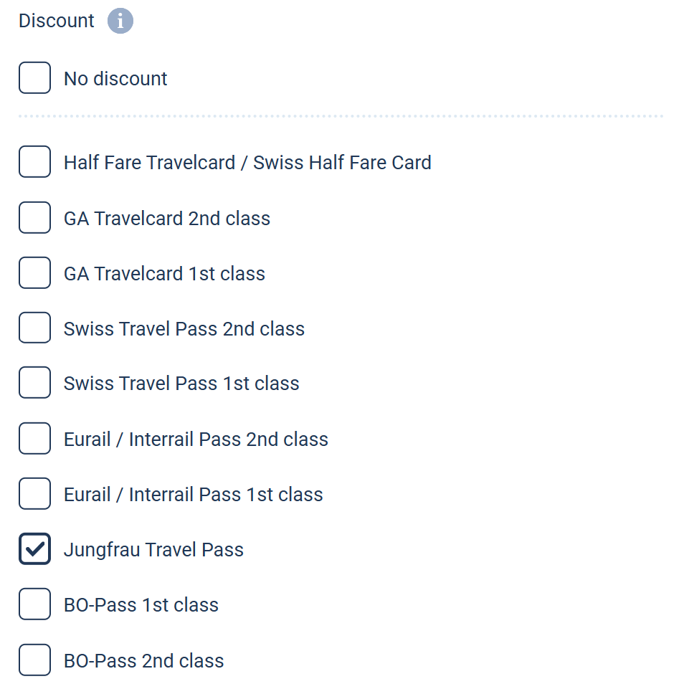This screenshot has width=684, height=684.
Task: Click the 'Swiss Travel Pass 2nd class' label
Action: [x=184, y=329]
